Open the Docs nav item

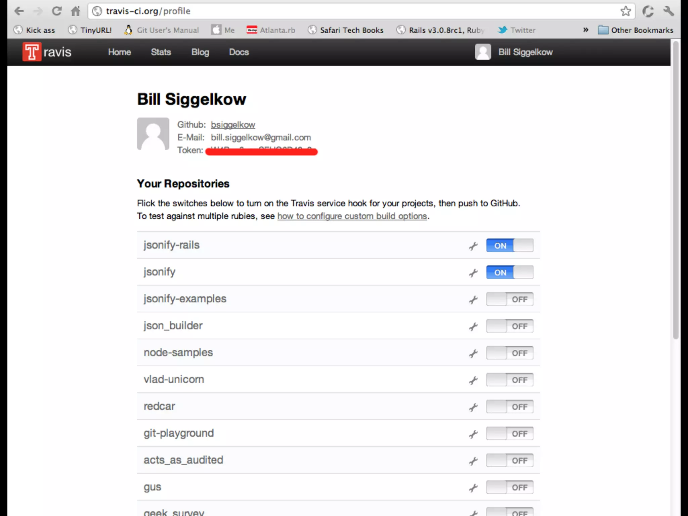(x=239, y=52)
